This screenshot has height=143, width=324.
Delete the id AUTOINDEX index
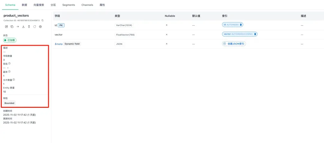coord(241,25)
